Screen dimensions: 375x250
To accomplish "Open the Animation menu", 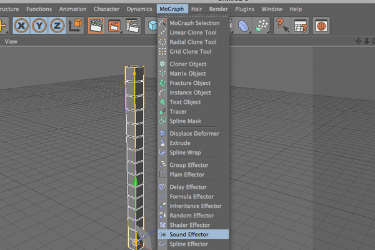I will [x=72, y=9].
